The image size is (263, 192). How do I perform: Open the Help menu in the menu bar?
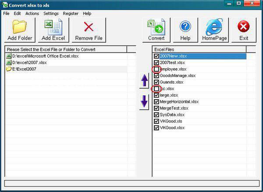click(x=87, y=14)
